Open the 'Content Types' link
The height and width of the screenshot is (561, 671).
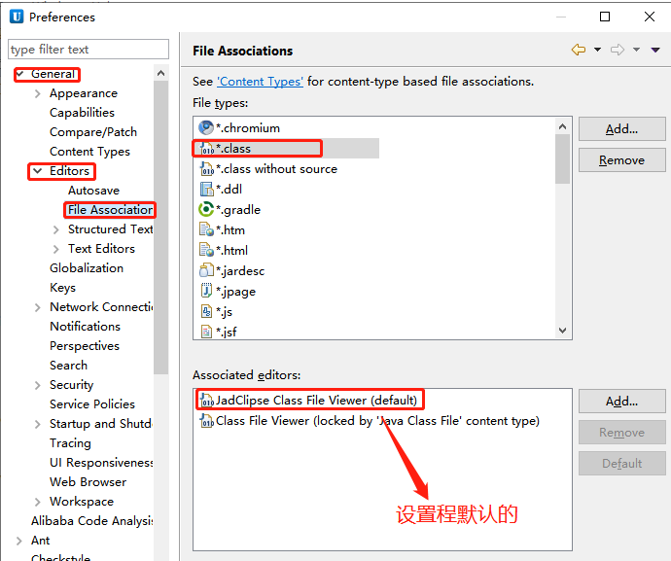261,82
